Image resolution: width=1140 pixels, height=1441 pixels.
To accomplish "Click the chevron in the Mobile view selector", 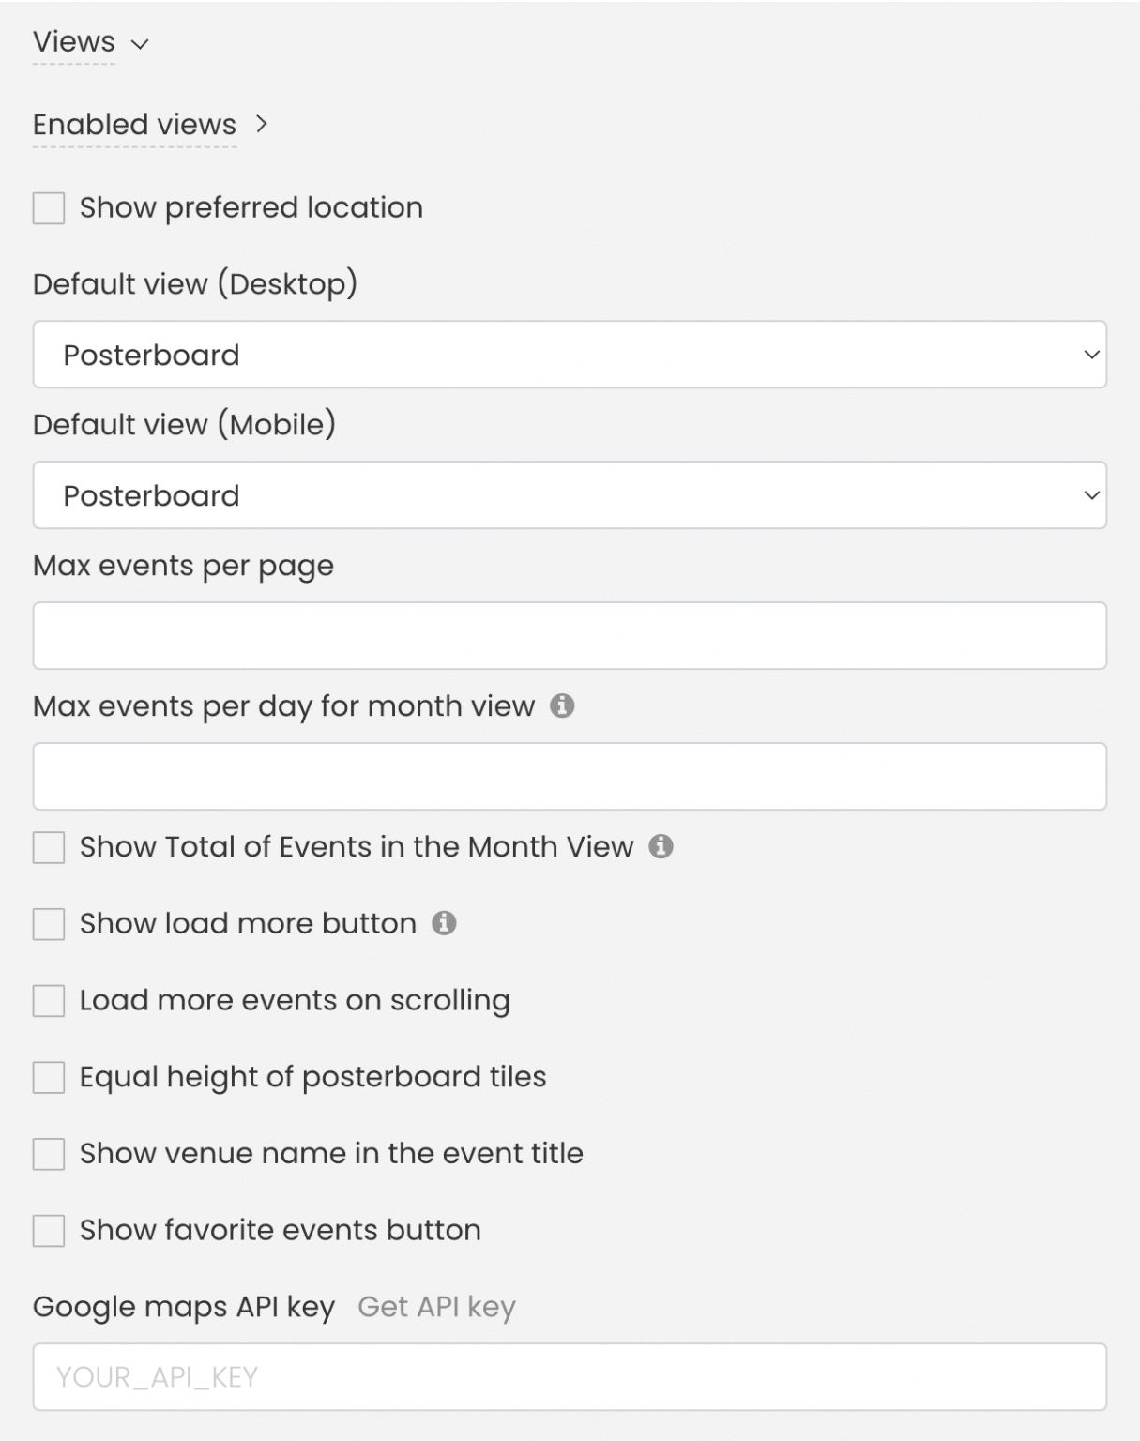I will 1091,495.
